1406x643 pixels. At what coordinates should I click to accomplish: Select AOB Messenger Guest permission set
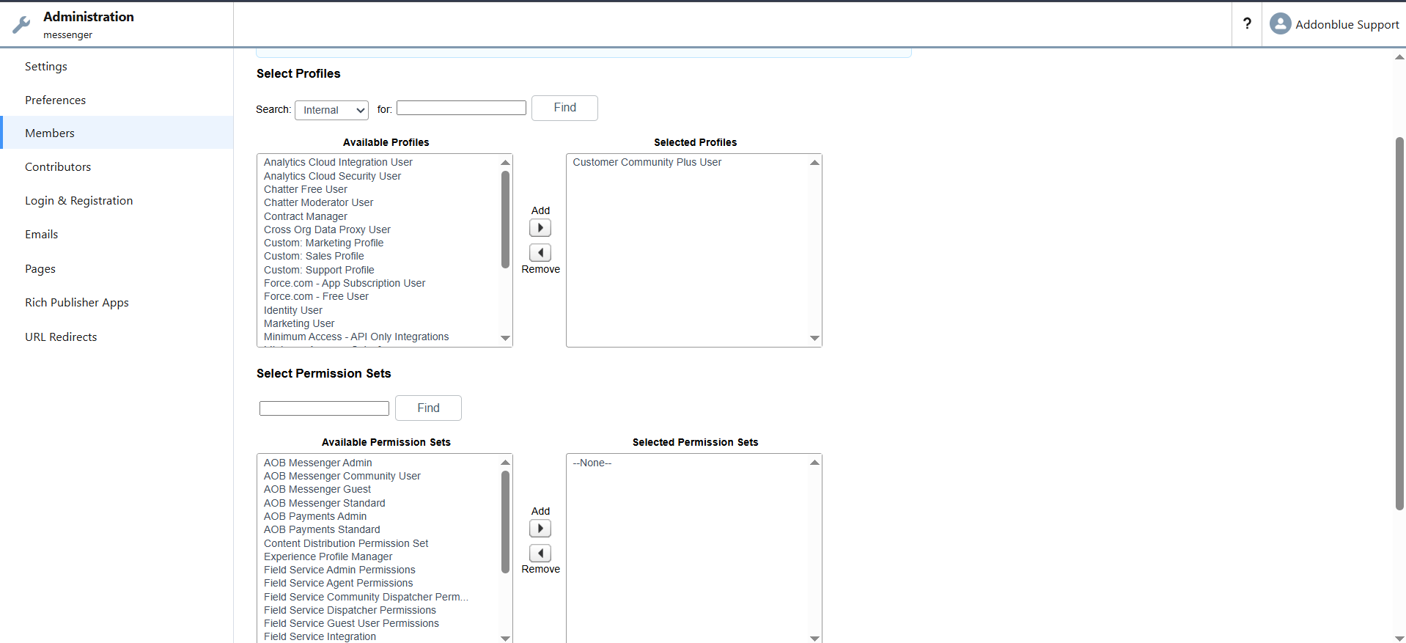tap(317, 489)
